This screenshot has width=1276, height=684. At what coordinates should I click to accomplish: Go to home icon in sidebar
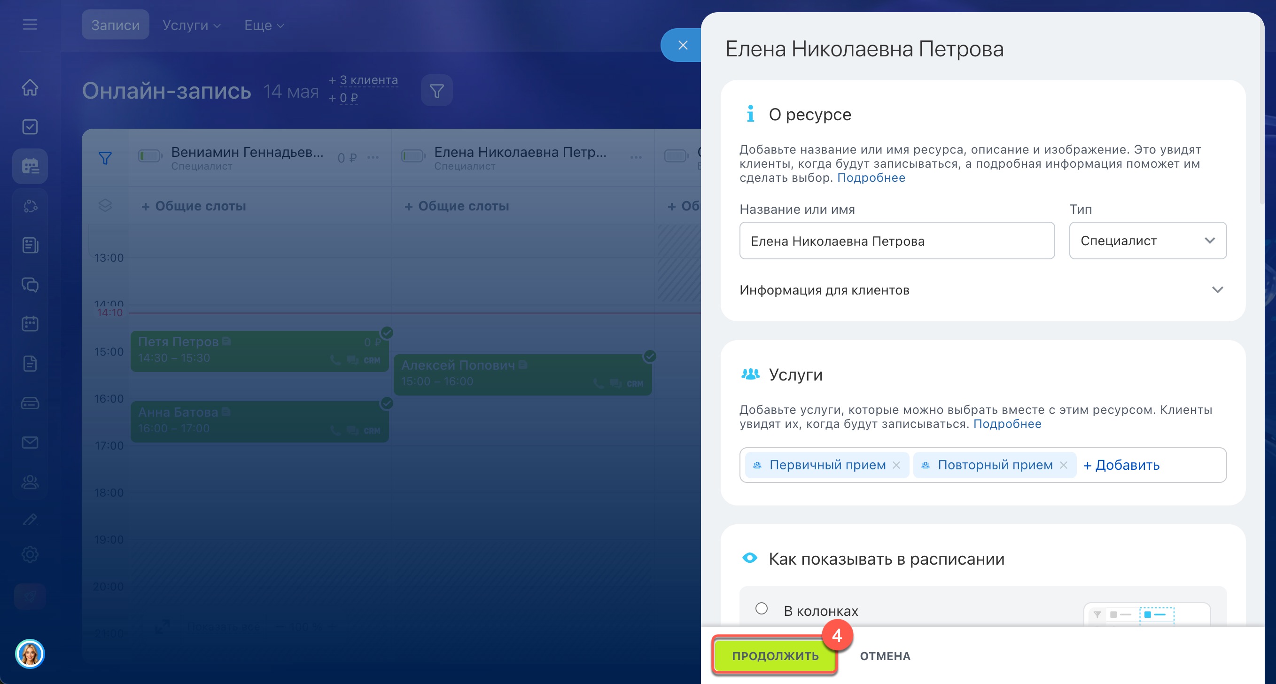click(30, 88)
